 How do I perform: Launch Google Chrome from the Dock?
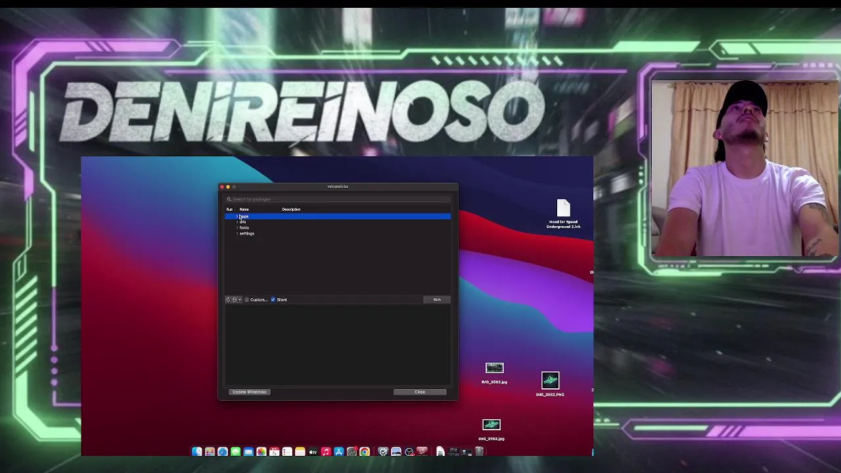(x=365, y=451)
